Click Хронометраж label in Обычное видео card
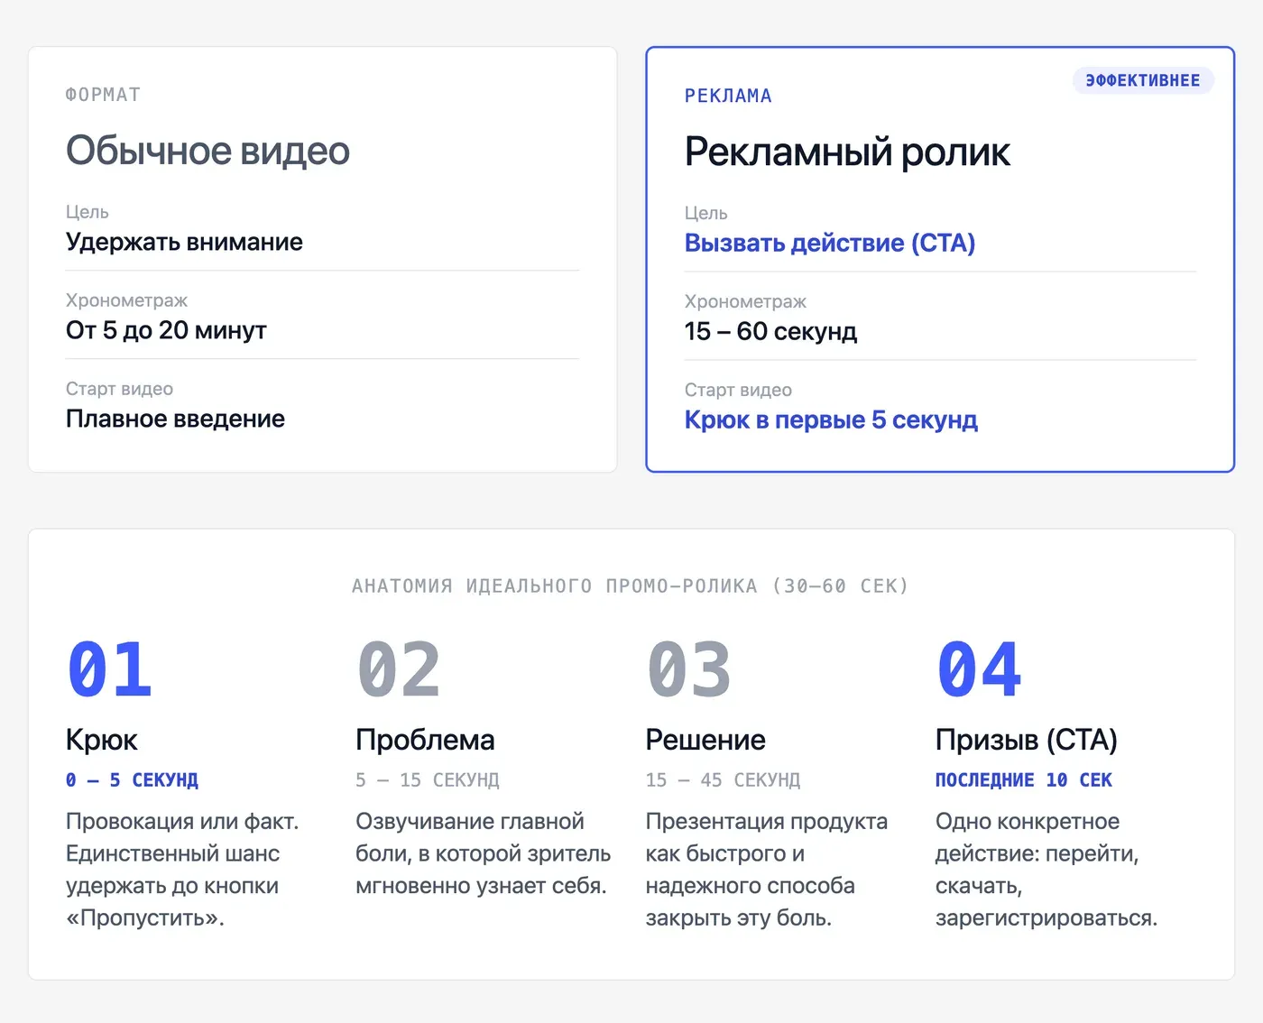This screenshot has height=1023, width=1263. (126, 300)
